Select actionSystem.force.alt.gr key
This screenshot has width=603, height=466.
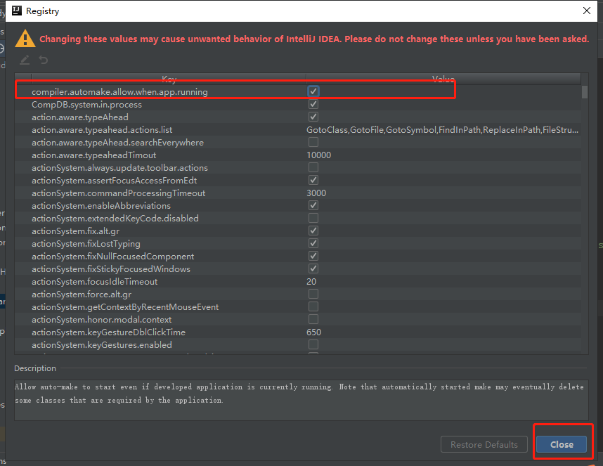pyautogui.click(x=82, y=295)
